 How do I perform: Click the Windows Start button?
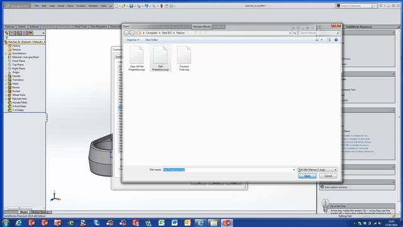(6, 223)
